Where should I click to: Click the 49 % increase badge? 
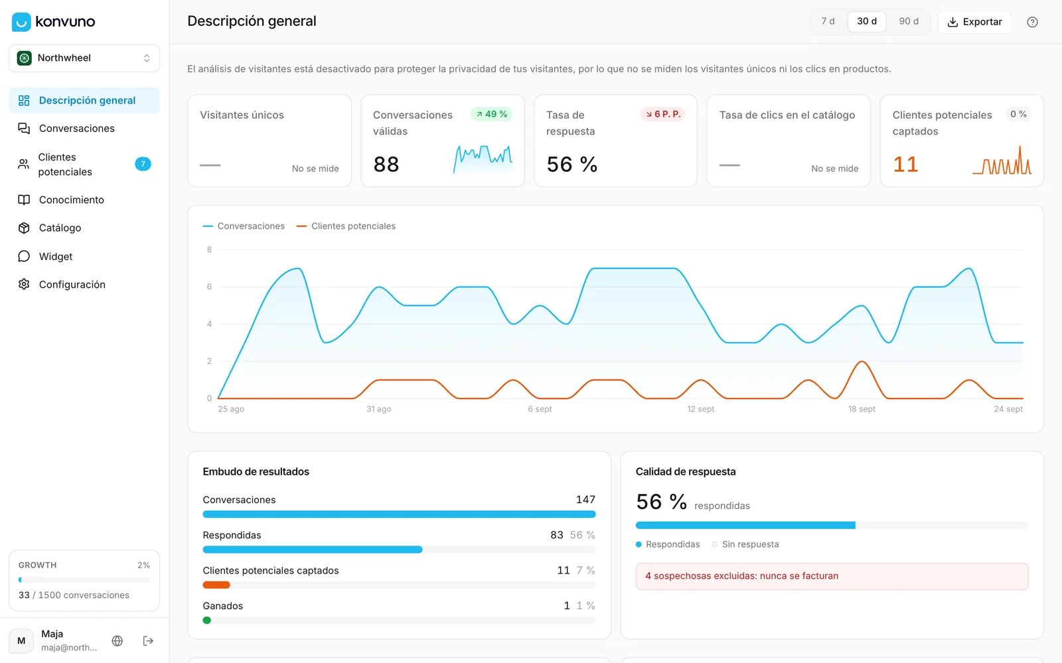pos(492,114)
